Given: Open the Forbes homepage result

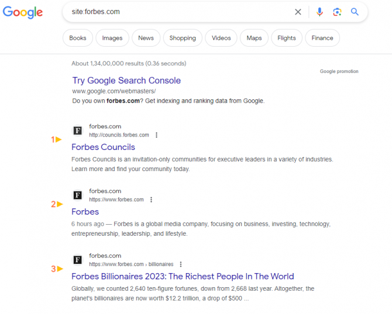Looking at the screenshot, I should click(85, 212).
